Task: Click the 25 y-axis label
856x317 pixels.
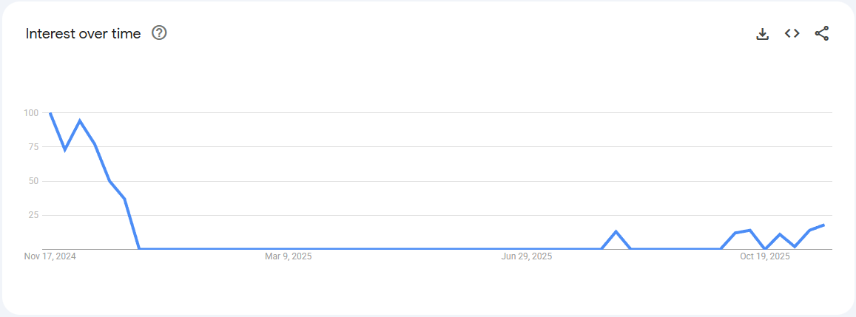Action: (33, 215)
